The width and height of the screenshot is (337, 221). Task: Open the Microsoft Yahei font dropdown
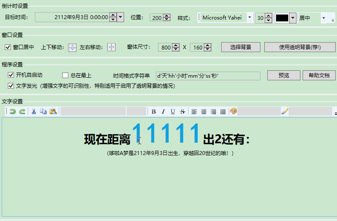coord(249,17)
